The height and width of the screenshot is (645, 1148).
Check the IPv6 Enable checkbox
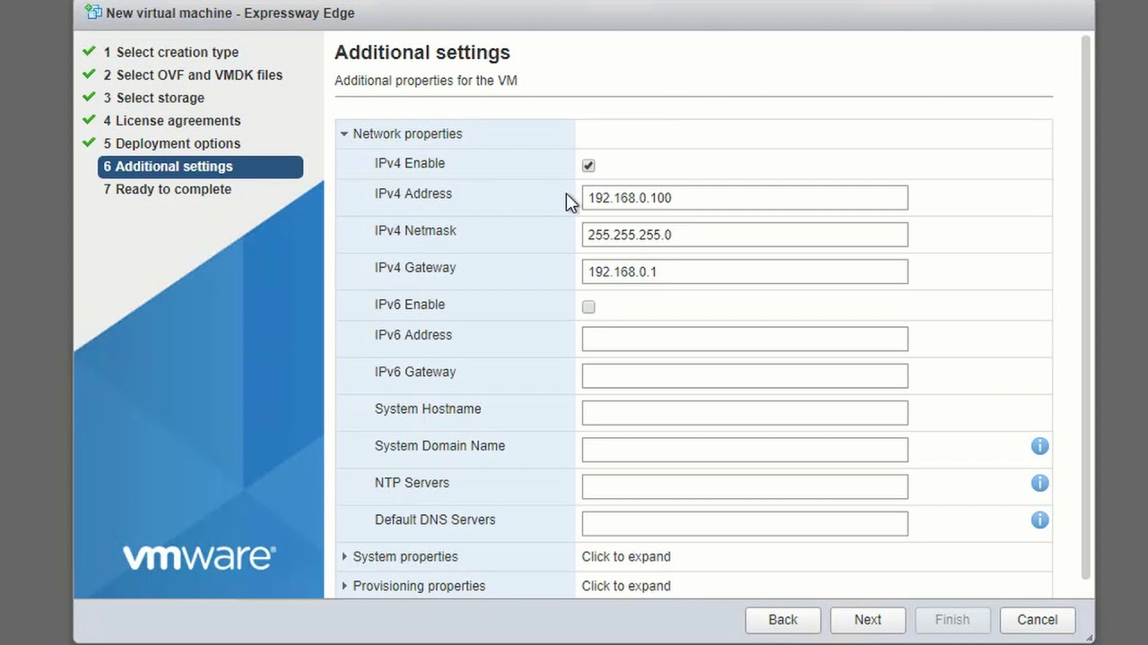click(x=588, y=307)
